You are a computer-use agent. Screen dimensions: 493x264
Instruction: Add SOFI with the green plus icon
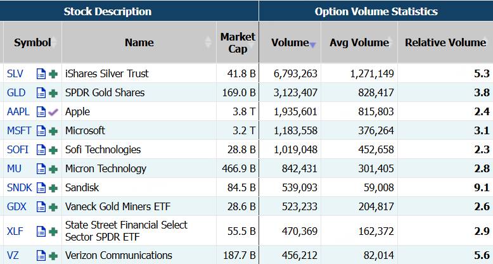tap(53, 150)
